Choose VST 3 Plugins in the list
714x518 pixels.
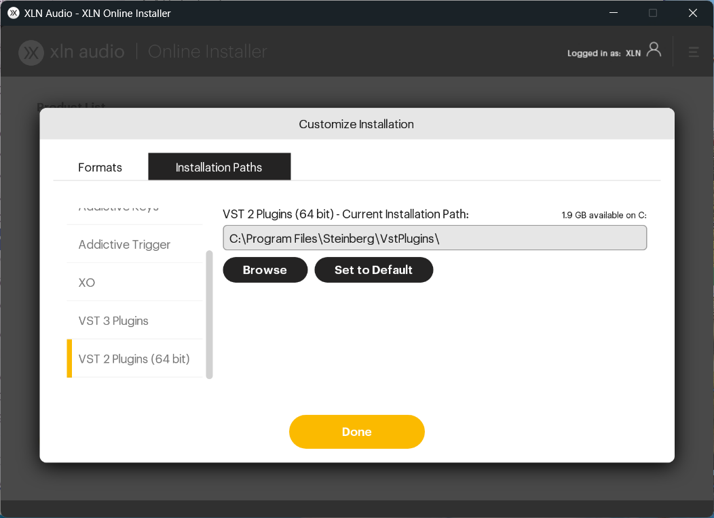click(x=135, y=321)
